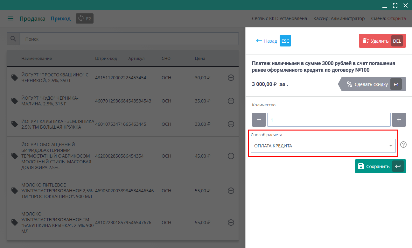Maximize the application window
Image resolution: width=412 pixels, height=248 pixels.
[395, 5]
